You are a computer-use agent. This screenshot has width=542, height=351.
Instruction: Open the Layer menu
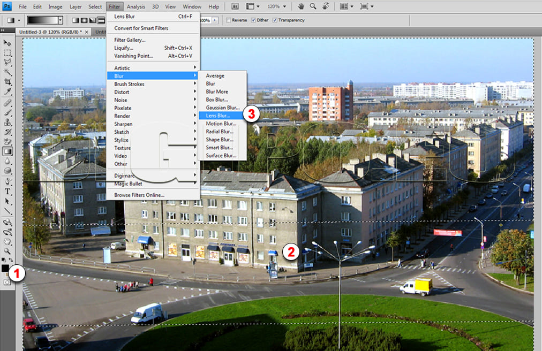[76, 6]
